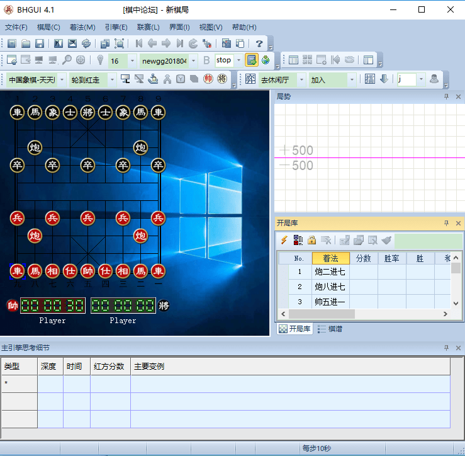Click the help question mark icon

[259, 43]
